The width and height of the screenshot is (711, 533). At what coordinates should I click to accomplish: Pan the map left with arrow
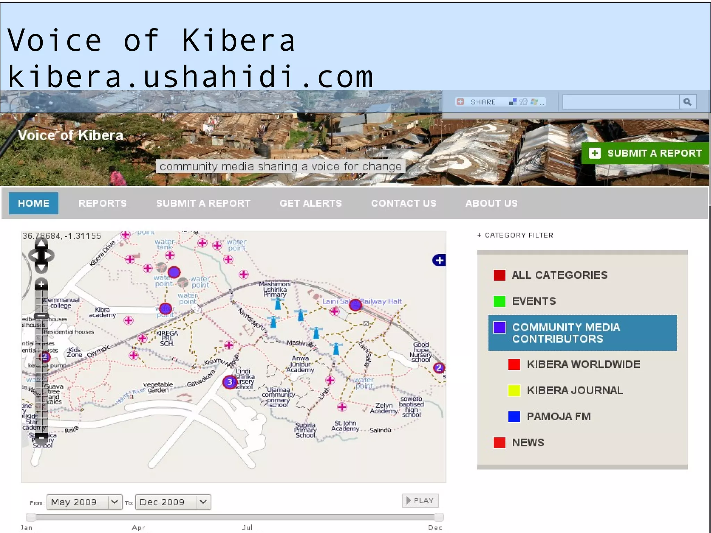pos(34,256)
